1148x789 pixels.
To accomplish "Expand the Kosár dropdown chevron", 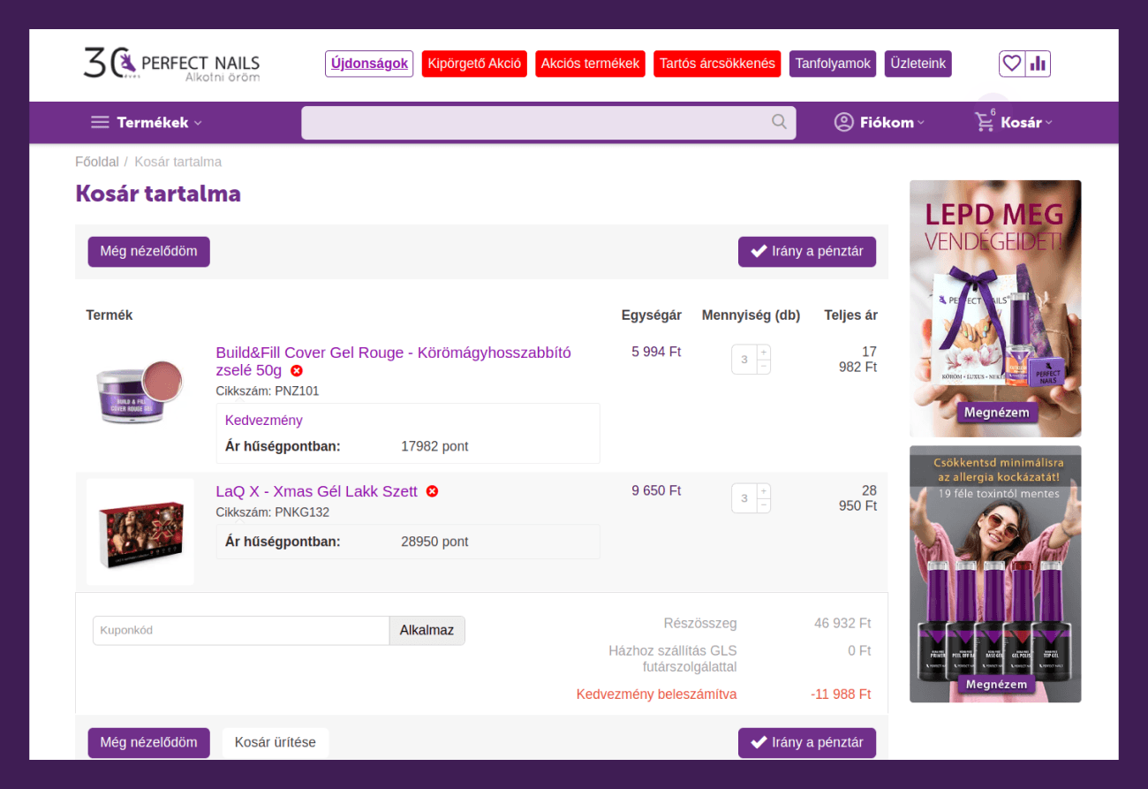I will coord(1049,123).
